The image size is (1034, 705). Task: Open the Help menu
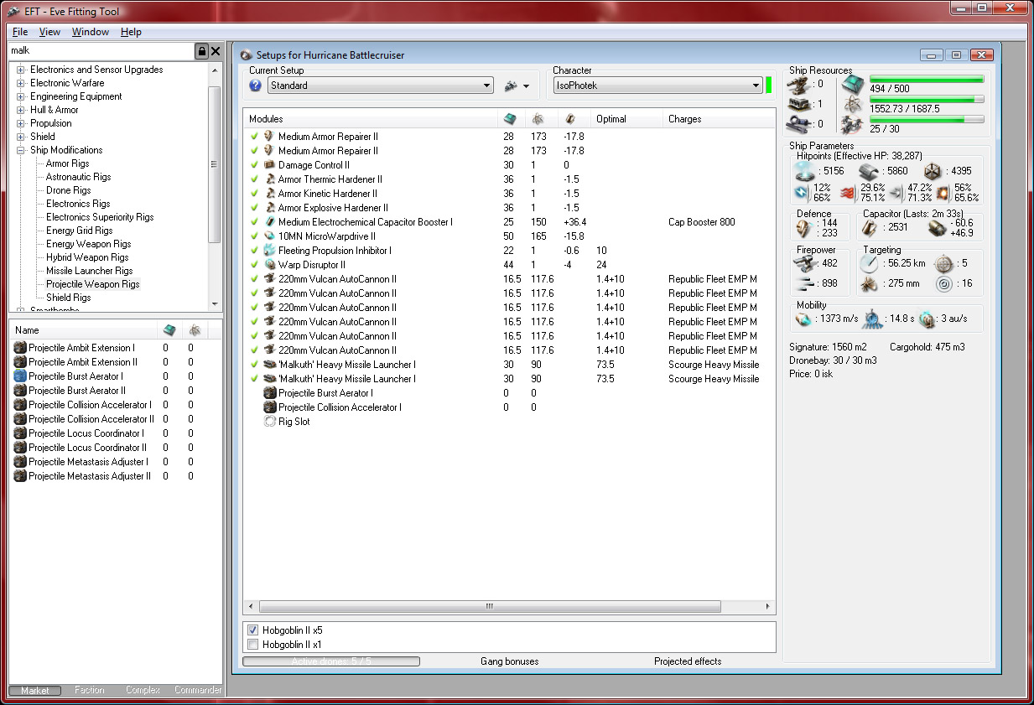tap(131, 32)
